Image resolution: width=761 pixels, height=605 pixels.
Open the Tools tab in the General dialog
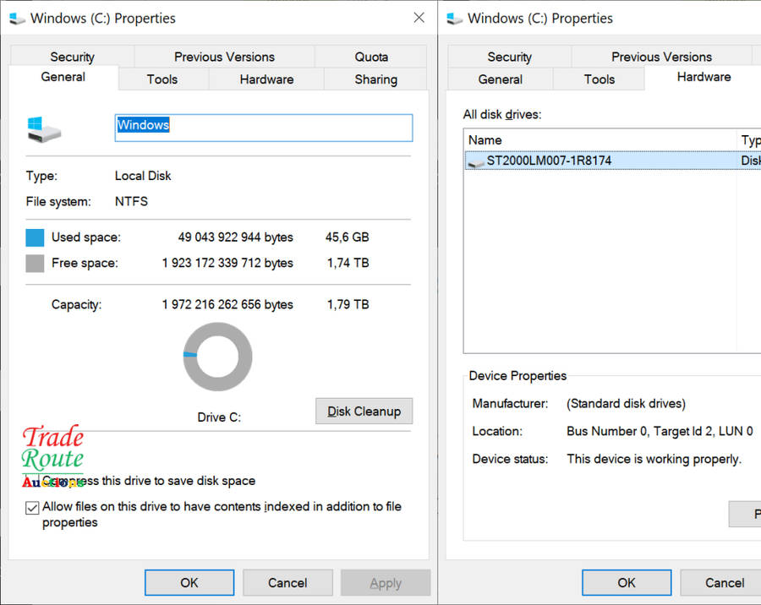162,79
